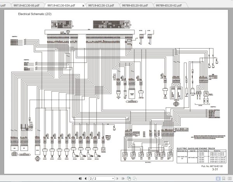Enable single page view layout

tap(218, 179)
